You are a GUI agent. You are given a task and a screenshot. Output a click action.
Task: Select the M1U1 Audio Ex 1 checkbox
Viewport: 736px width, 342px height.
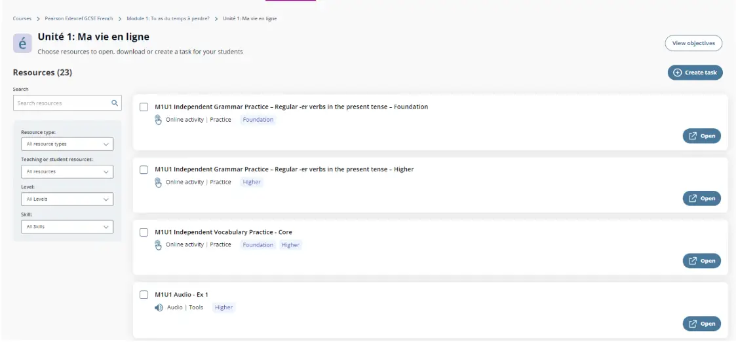pos(144,295)
